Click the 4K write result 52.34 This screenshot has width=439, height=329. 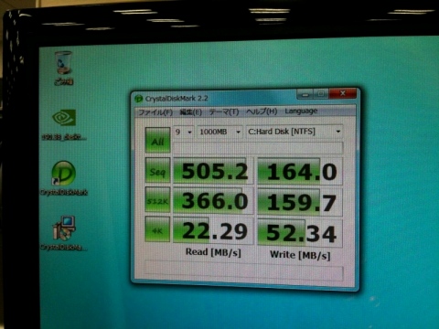coord(300,232)
